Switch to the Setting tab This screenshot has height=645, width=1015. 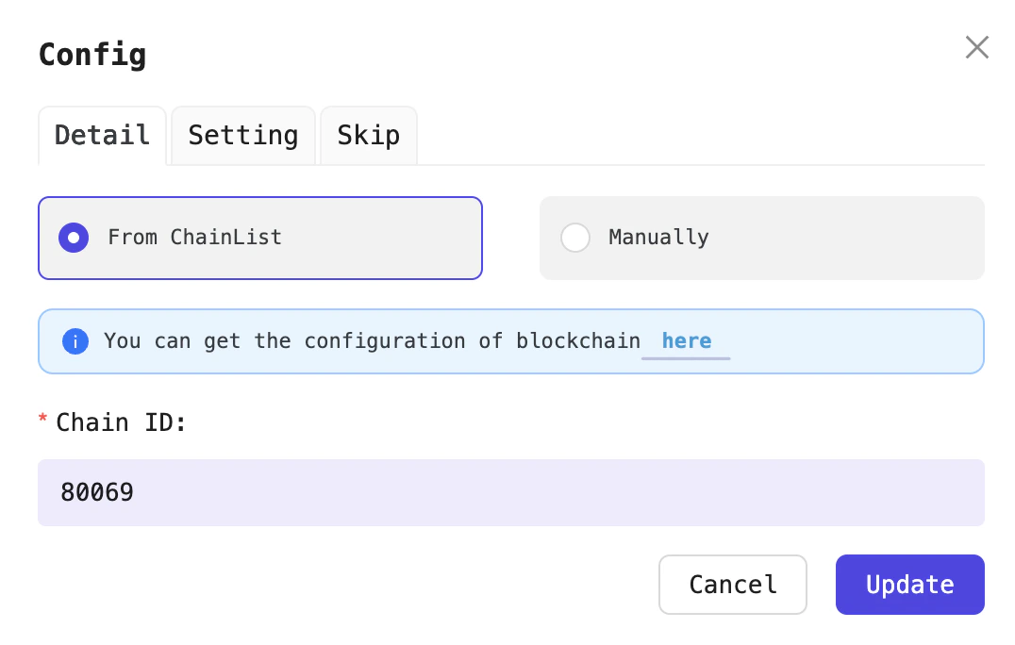(242, 135)
